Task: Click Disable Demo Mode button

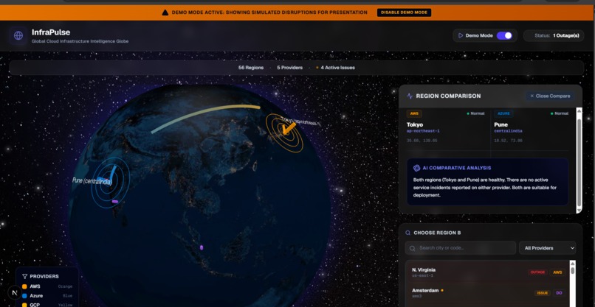Action: pos(404,13)
